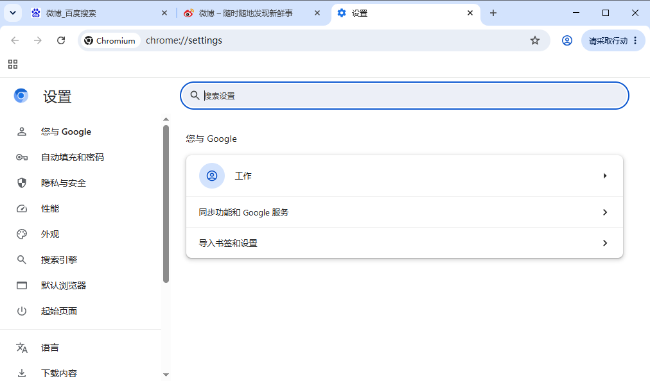The width and height of the screenshot is (650, 381).
Task: Open the profile avatar menu
Action: 567,40
